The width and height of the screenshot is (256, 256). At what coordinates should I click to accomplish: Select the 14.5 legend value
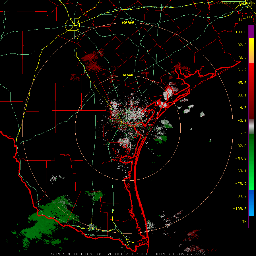pyautogui.click(x=242, y=108)
